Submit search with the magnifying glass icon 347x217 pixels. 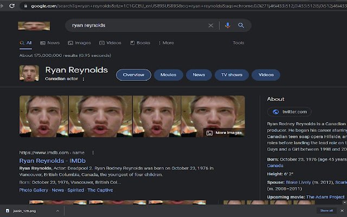(241, 25)
